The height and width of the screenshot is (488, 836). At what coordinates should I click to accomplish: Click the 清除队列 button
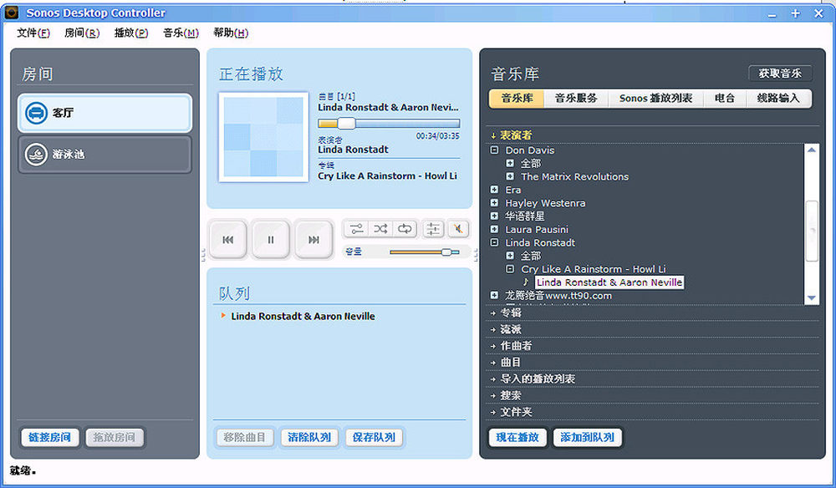(x=309, y=437)
